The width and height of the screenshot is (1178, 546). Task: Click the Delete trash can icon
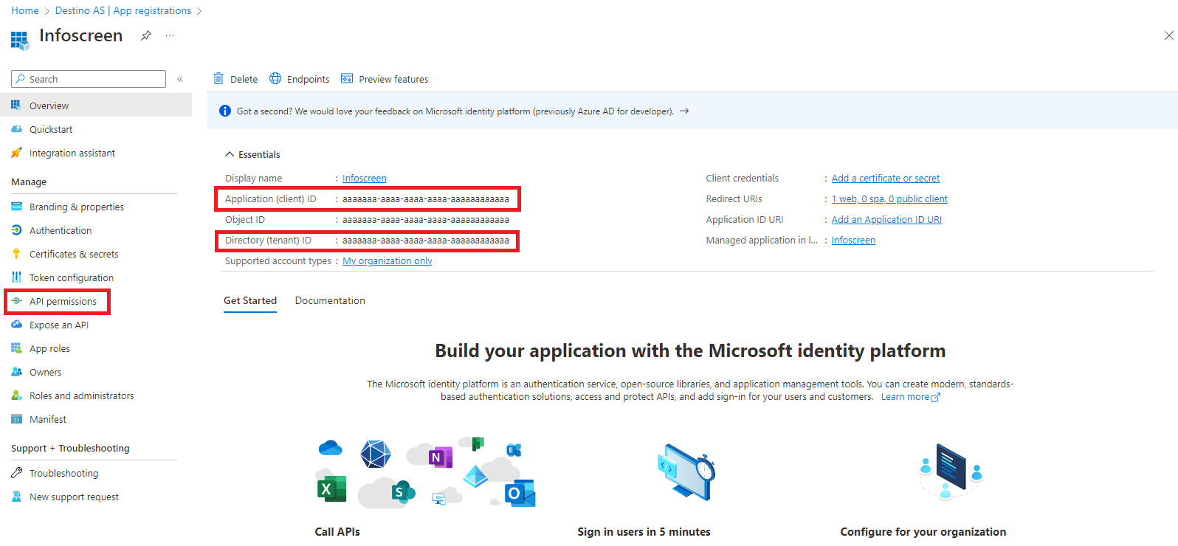[x=218, y=79]
